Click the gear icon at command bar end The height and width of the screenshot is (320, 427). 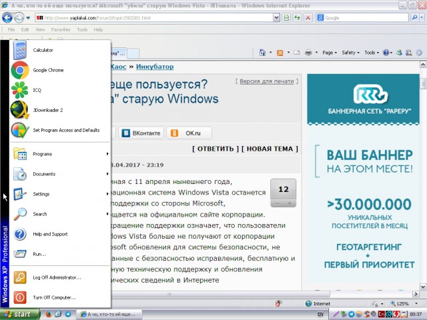[419, 53]
